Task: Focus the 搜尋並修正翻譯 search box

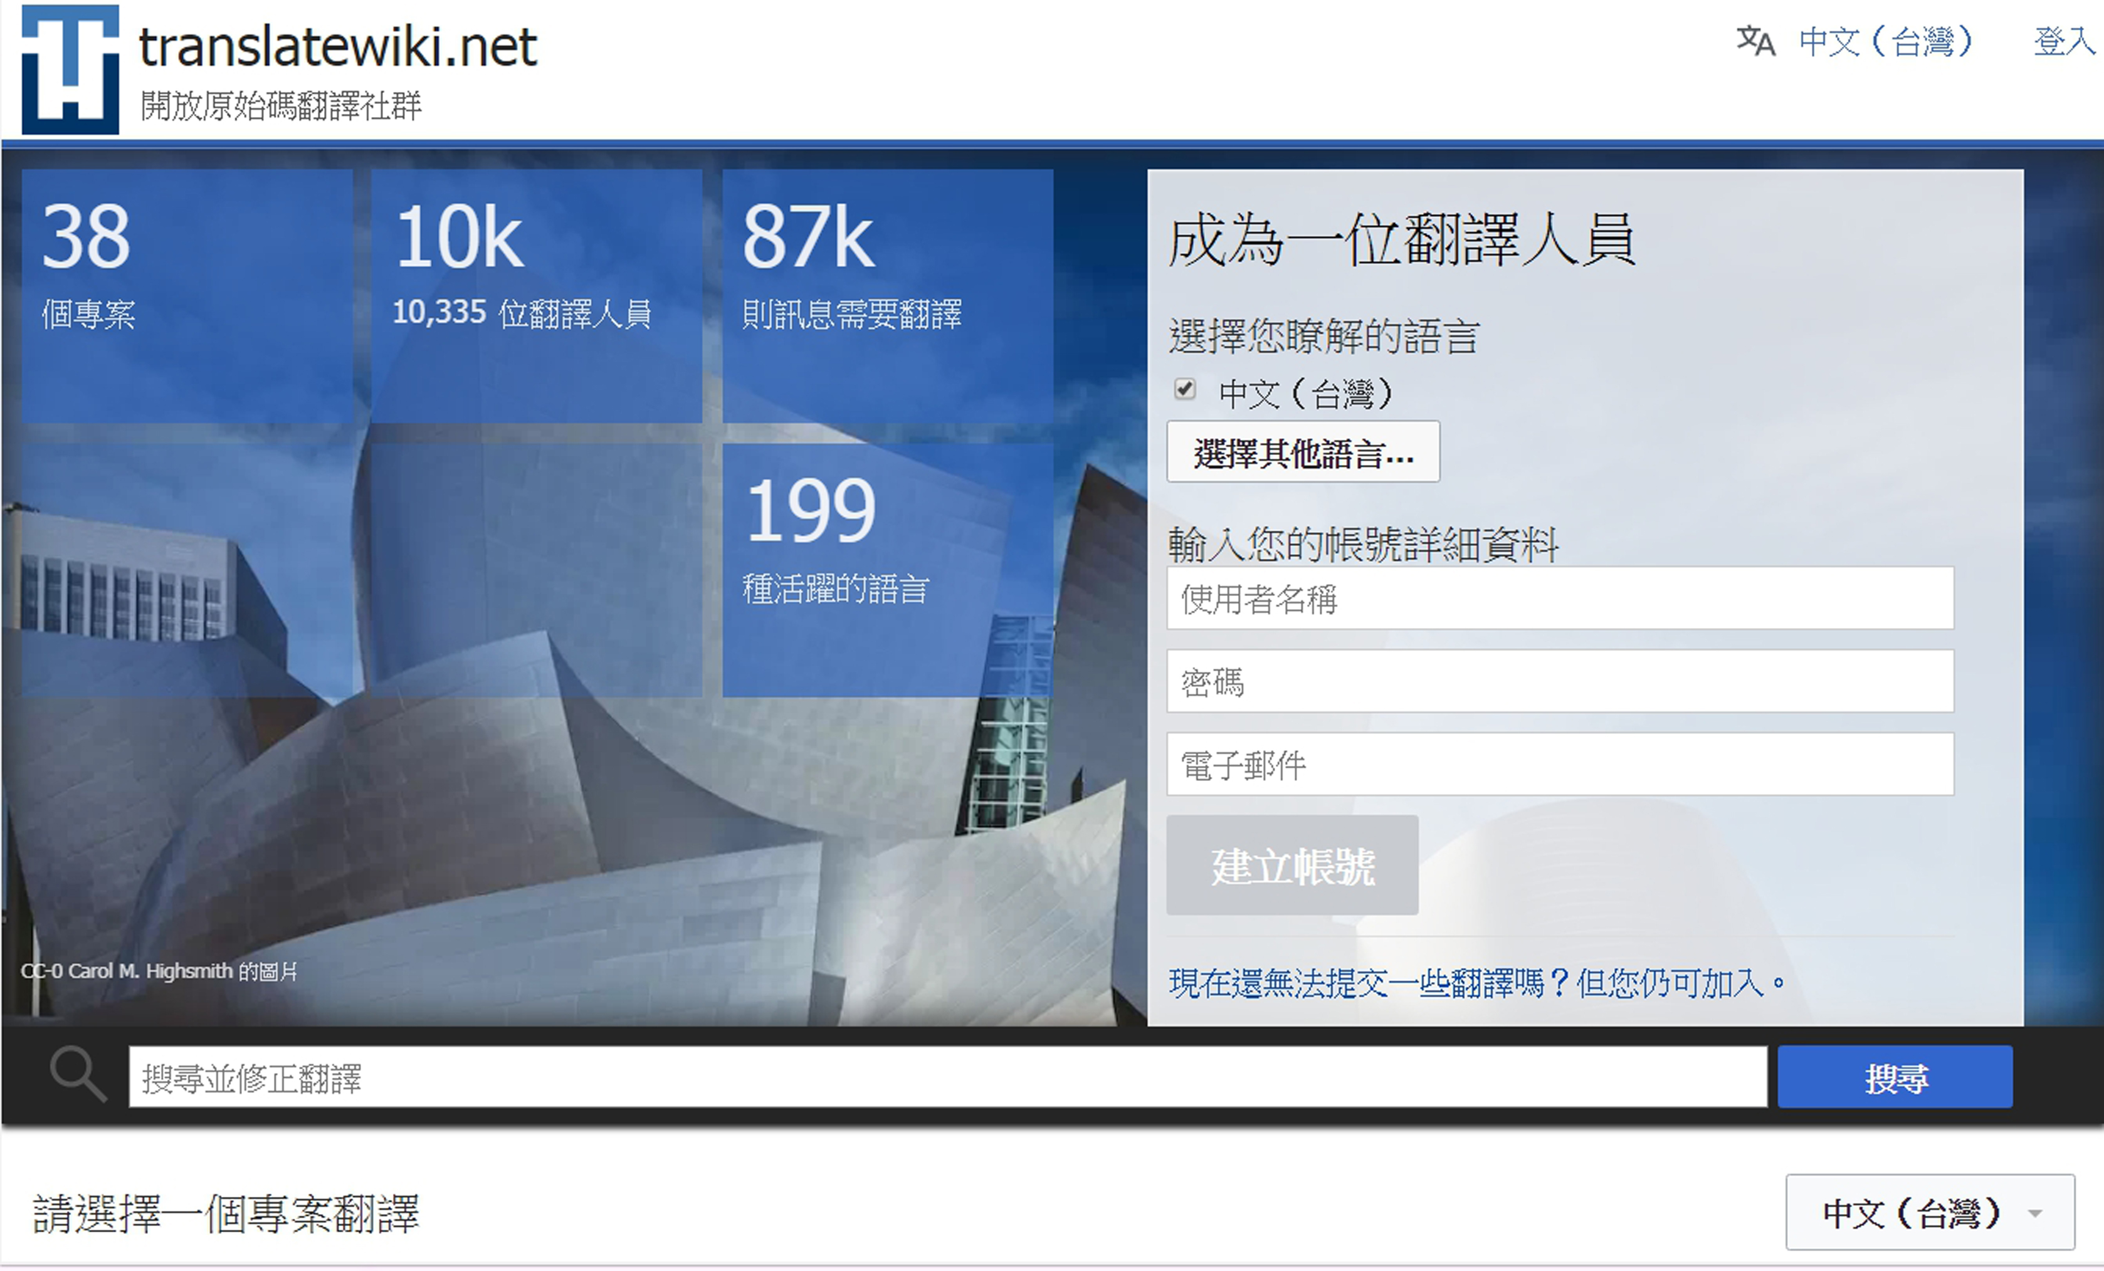Action: (948, 1077)
